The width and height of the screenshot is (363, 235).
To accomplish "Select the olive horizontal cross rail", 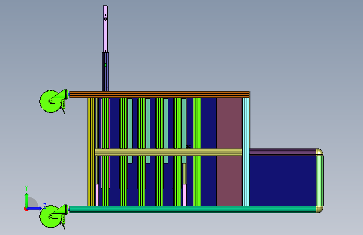I will click(x=169, y=152).
